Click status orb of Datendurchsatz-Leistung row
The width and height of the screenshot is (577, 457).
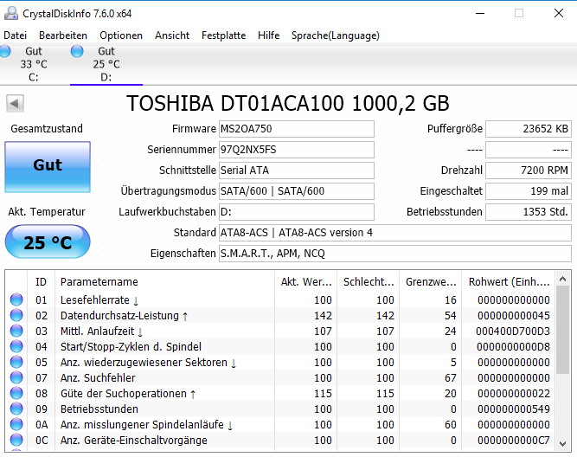pos(16,315)
